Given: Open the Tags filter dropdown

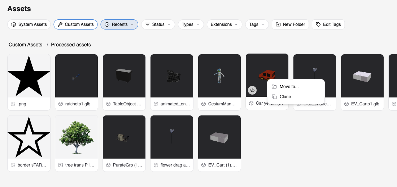Looking at the screenshot, I should [257, 24].
